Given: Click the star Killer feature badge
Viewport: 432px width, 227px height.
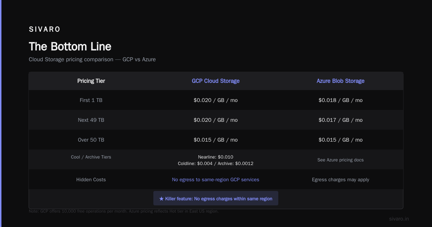Looking at the screenshot, I should tap(216, 199).
